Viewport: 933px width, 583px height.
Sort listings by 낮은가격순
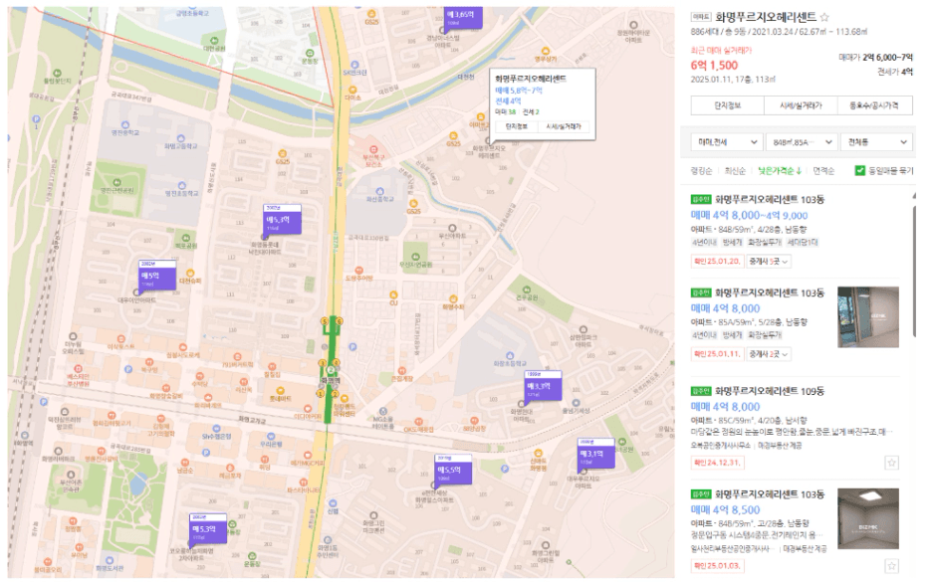click(x=780, y=171)
